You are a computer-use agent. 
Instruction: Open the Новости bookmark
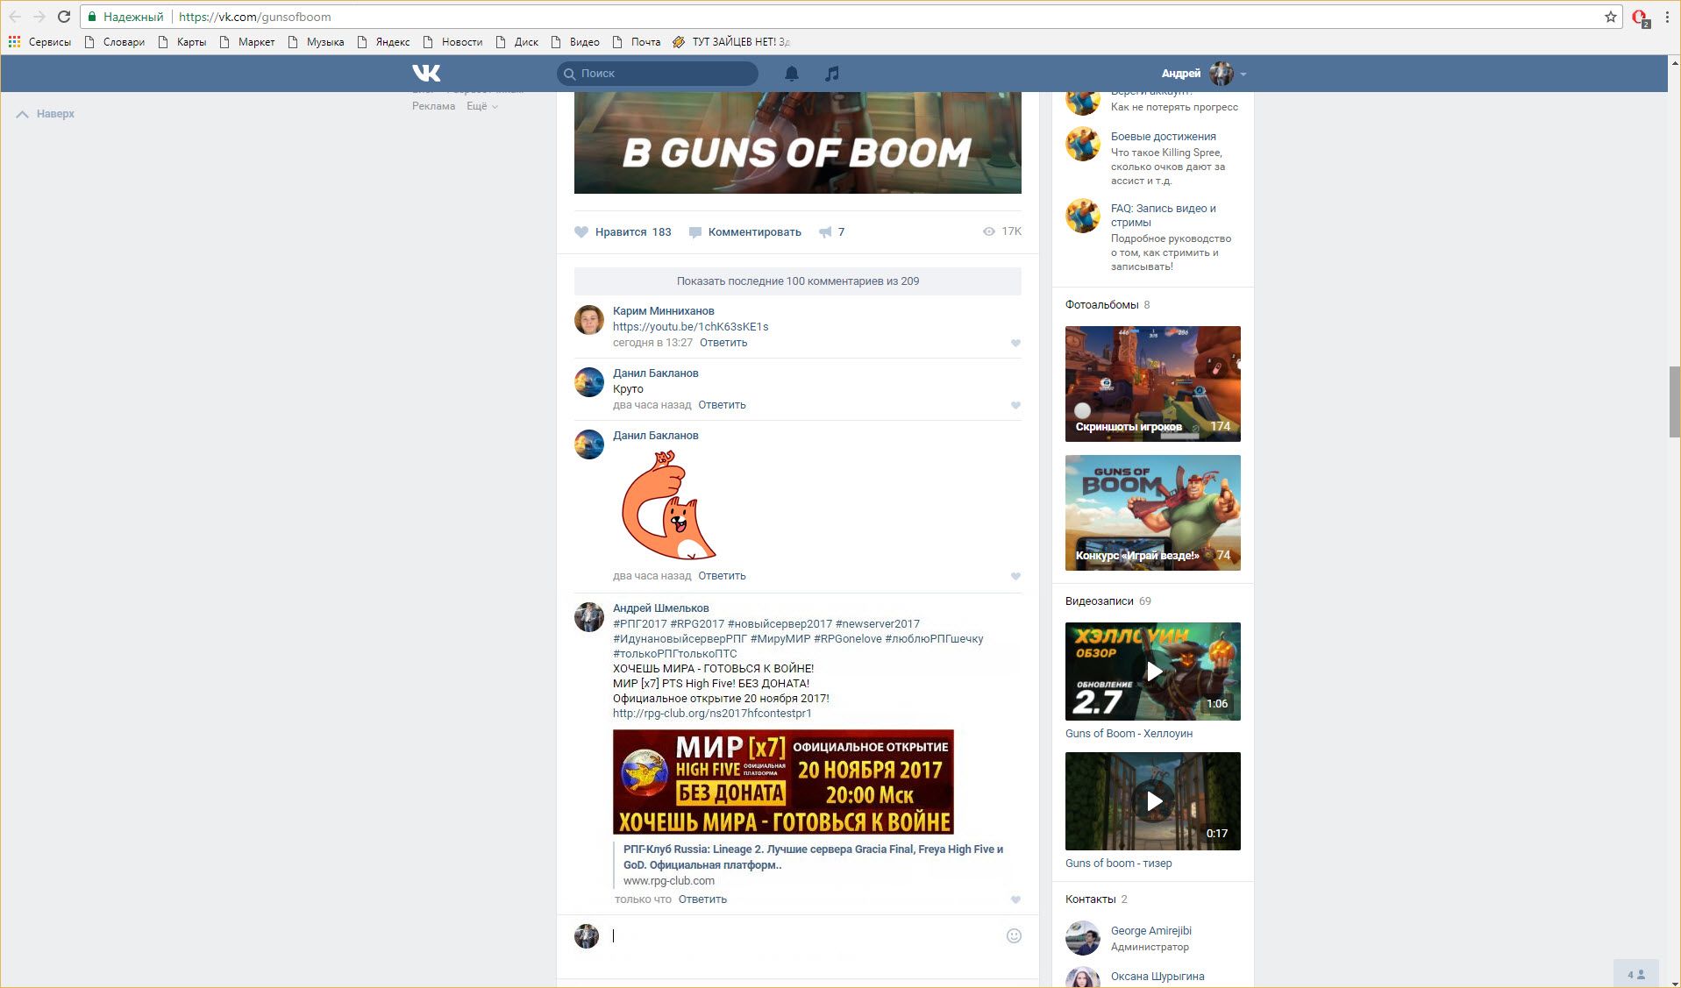(x=461, y=41)
